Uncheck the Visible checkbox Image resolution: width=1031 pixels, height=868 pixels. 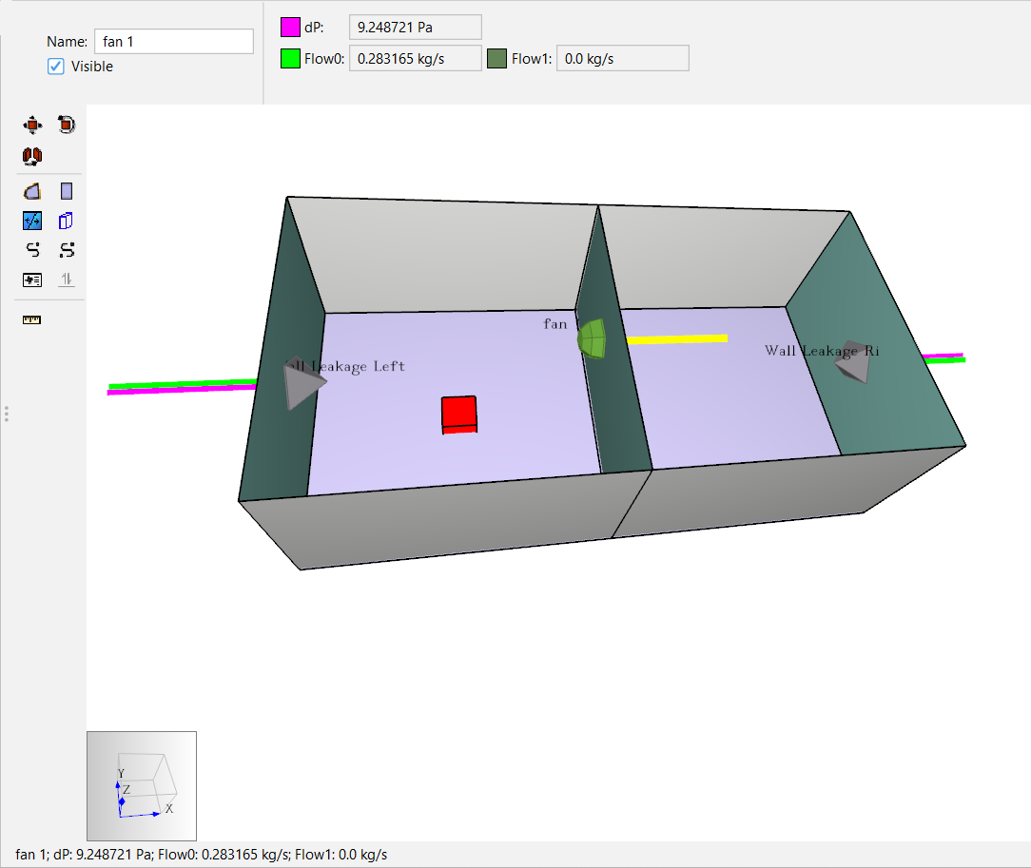click(x=56, y=67)
